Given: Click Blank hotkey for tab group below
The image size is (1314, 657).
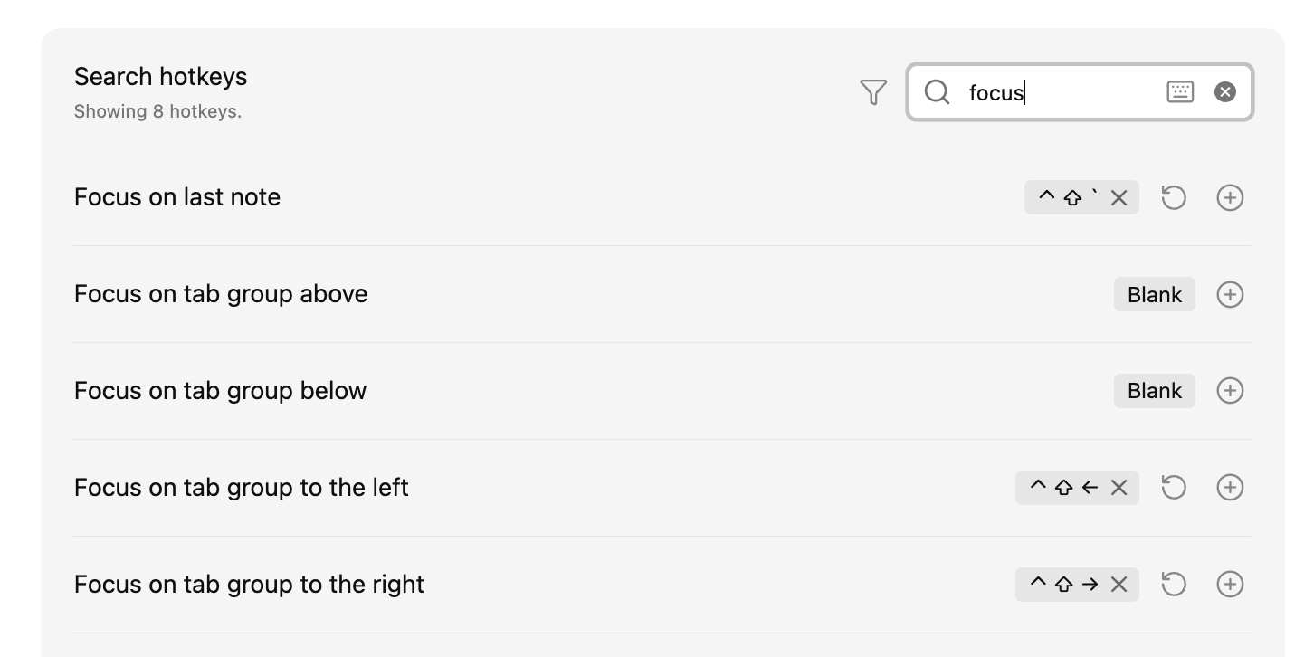Looking at the screenshot, I should point(1154,391).
